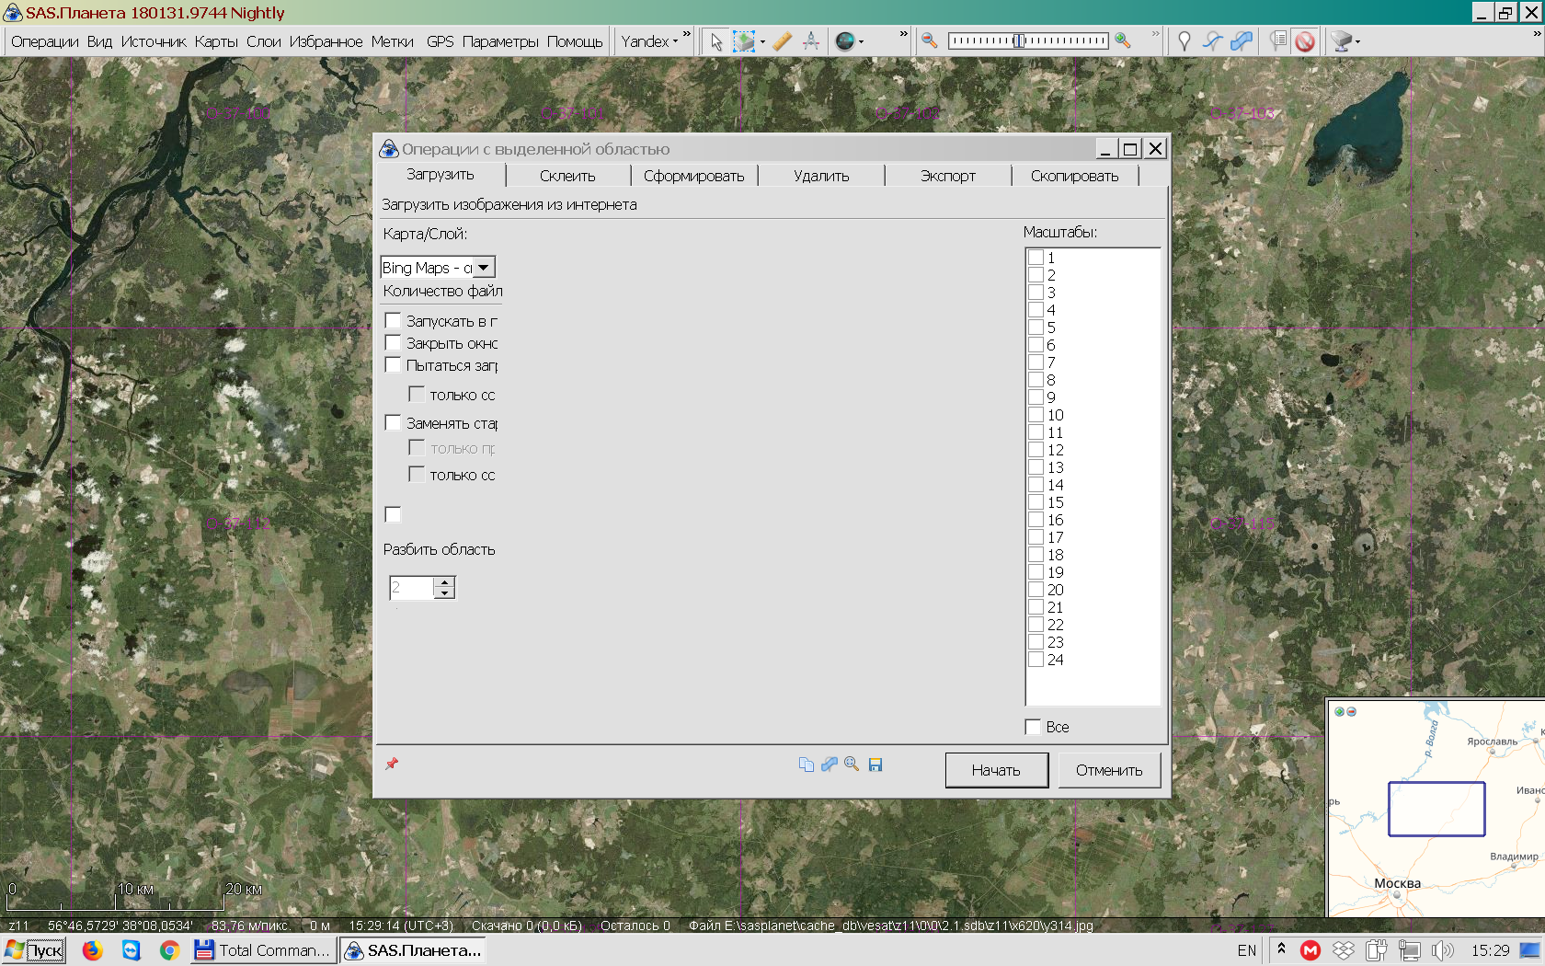Open the selection tool dropdown arrow
The width and height of the screenshot is (1545, 966).
[762, 42]
